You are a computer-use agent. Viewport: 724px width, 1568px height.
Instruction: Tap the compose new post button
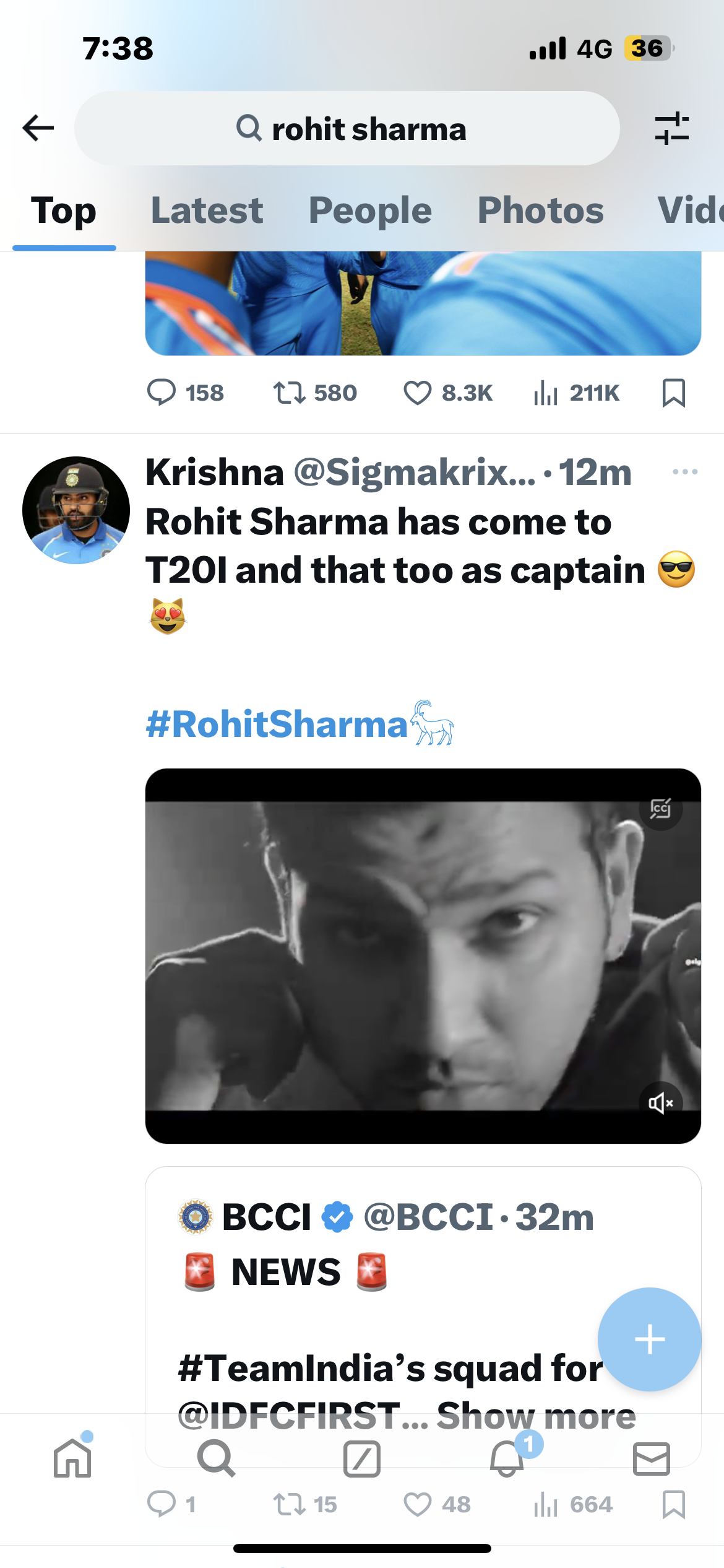click(x=649, y=1339)
